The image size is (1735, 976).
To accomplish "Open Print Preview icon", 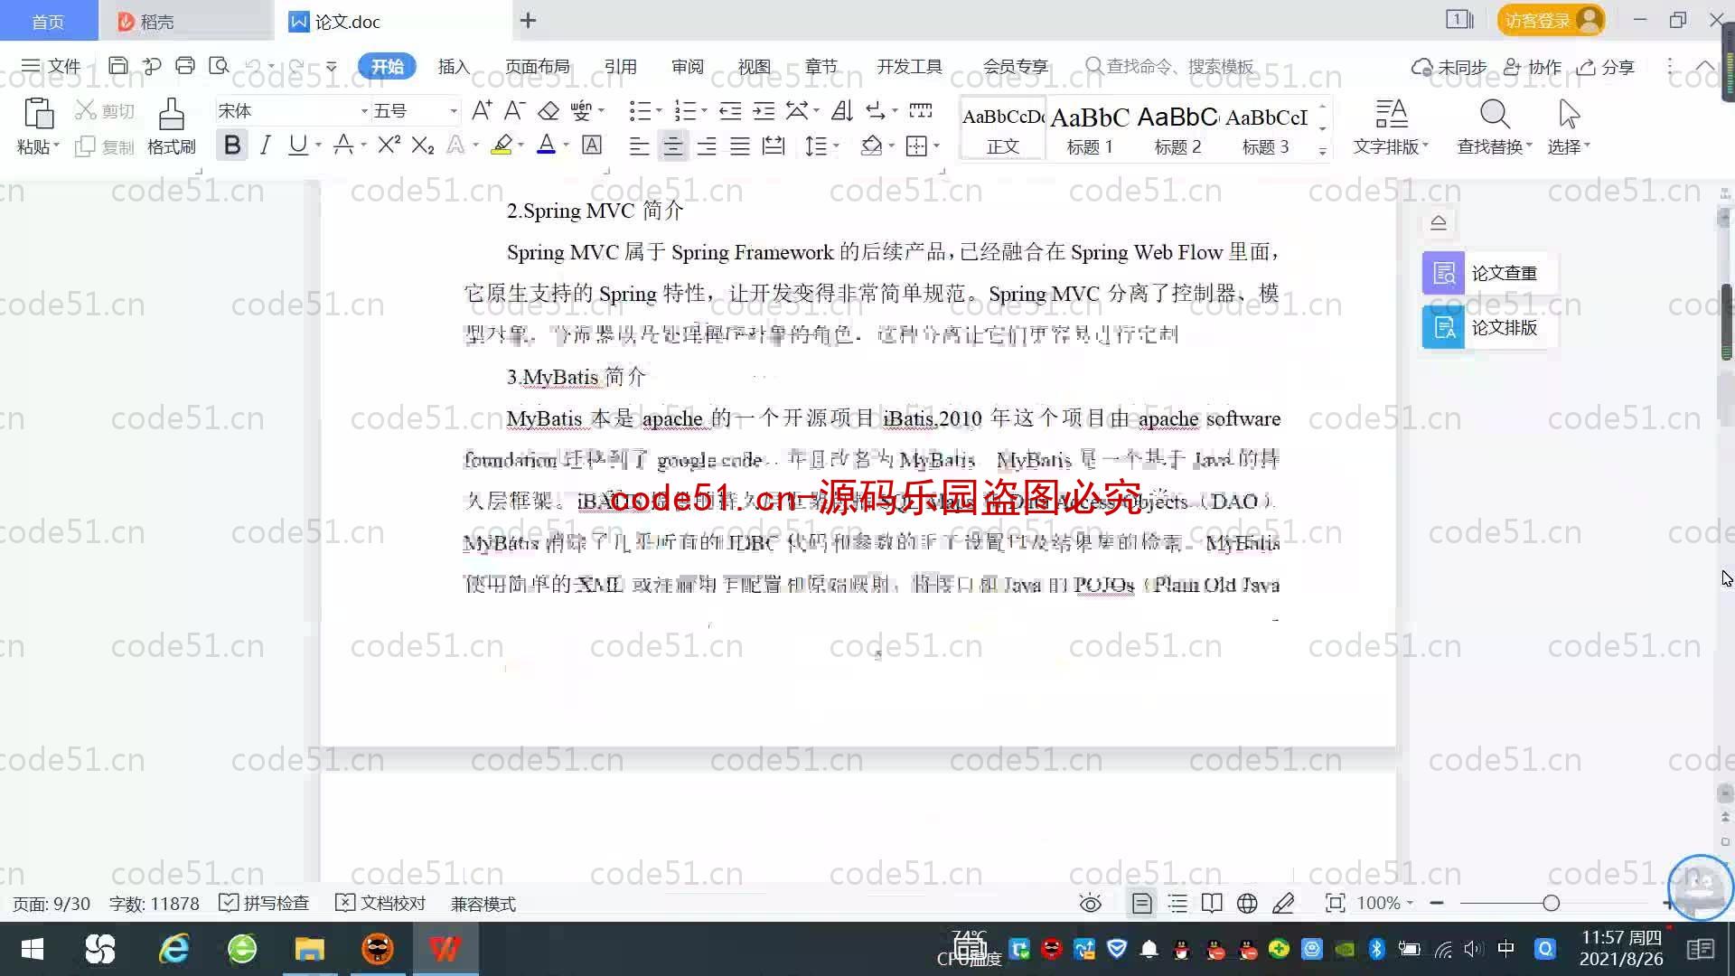I will pyautogui.click(x=219, y=66).
